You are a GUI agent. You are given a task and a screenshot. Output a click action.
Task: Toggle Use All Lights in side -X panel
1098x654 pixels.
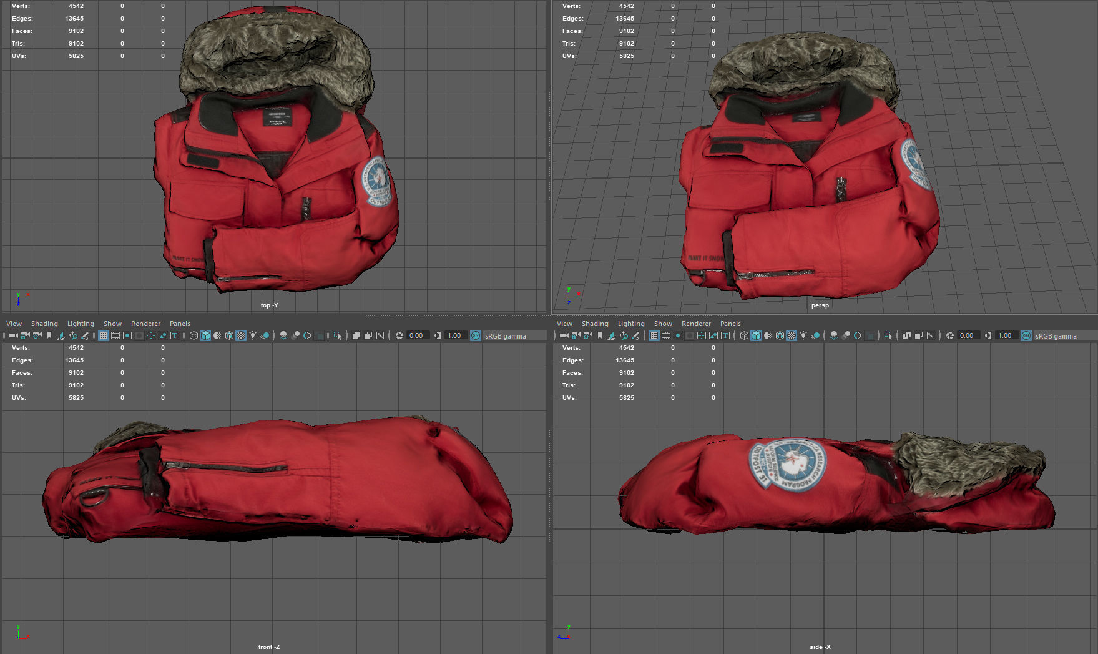pyautogui.click(x=803, y=335)
